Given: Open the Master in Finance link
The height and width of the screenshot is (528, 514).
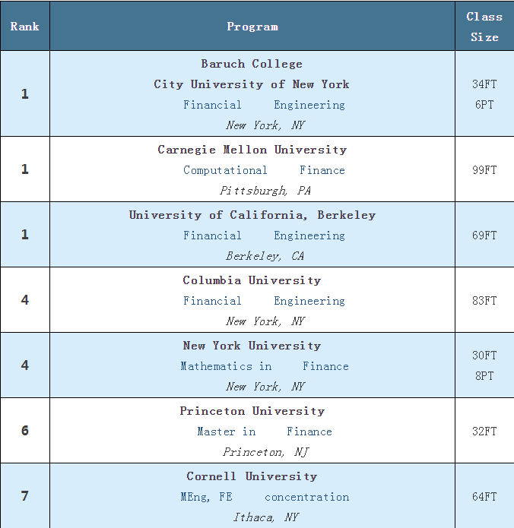Looking at the screenshot, I should point(264,432).
